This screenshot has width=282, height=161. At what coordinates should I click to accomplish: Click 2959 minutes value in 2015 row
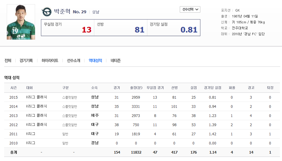[x=136, y=97]
